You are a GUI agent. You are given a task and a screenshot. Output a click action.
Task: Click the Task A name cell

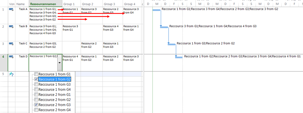click(22, 15)
